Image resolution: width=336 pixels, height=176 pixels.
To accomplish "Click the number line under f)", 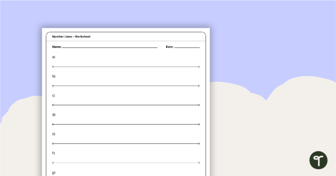I will click(126, 163).
